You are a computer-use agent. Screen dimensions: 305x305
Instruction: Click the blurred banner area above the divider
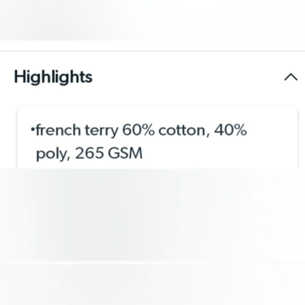(x=152, y=20)
